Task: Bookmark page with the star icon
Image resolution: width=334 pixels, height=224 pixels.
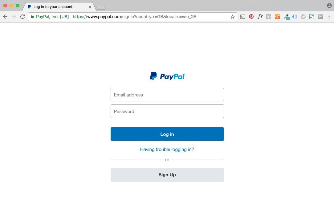Action: coord(233,17)
